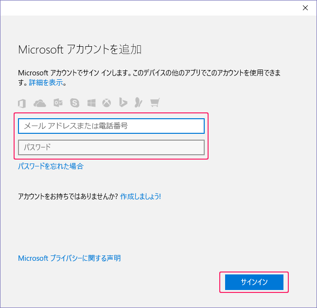317x308 pixels.
Task: Open Microsoft プライバシーに関する声明 link
Action: [70, 258]
